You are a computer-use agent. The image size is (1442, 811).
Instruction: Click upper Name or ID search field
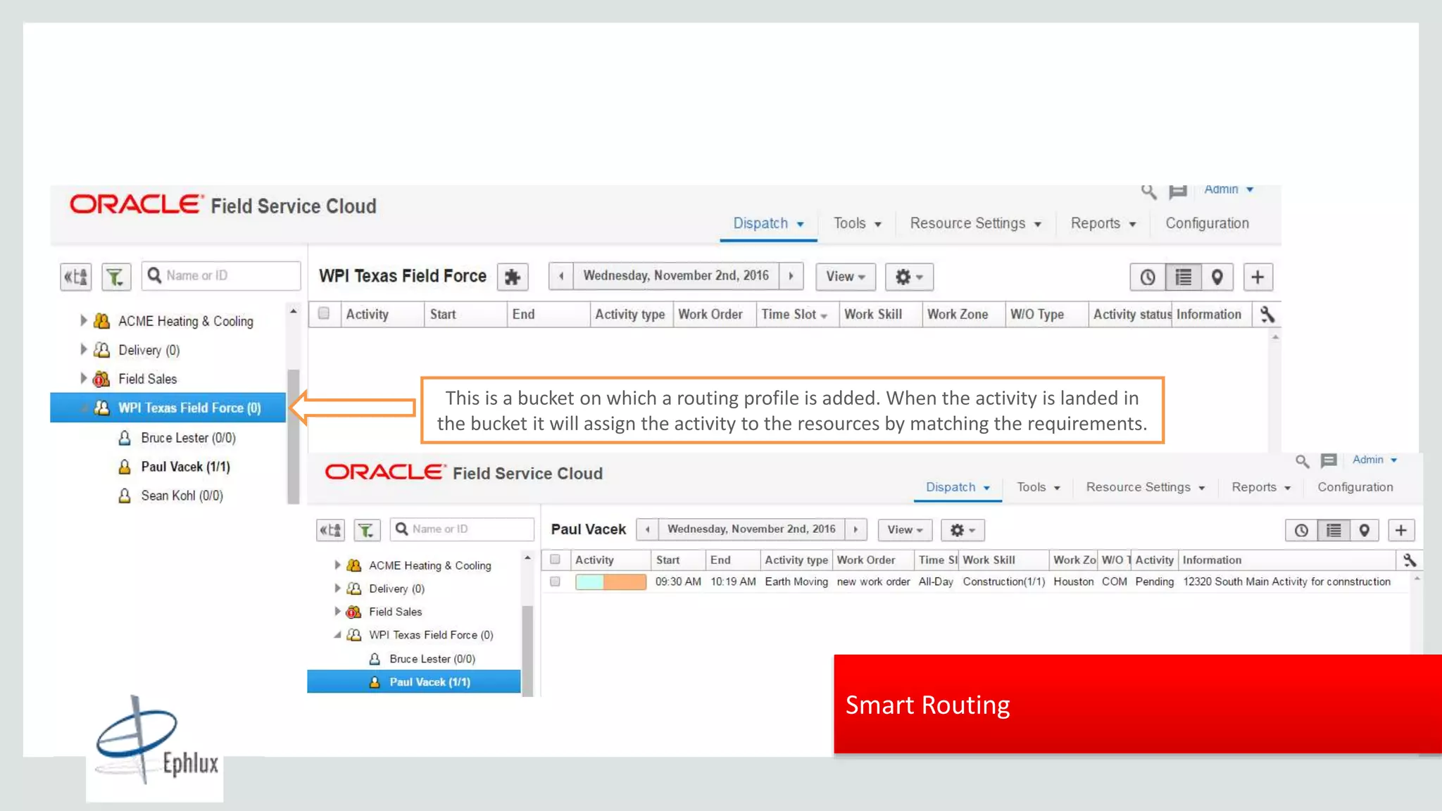click(x=221, y=276)
